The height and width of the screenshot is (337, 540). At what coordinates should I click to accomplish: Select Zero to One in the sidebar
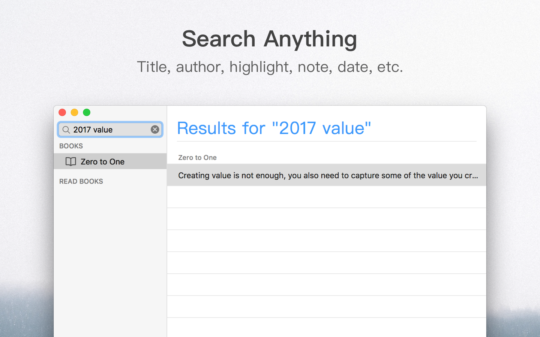(x=102, y=161)
